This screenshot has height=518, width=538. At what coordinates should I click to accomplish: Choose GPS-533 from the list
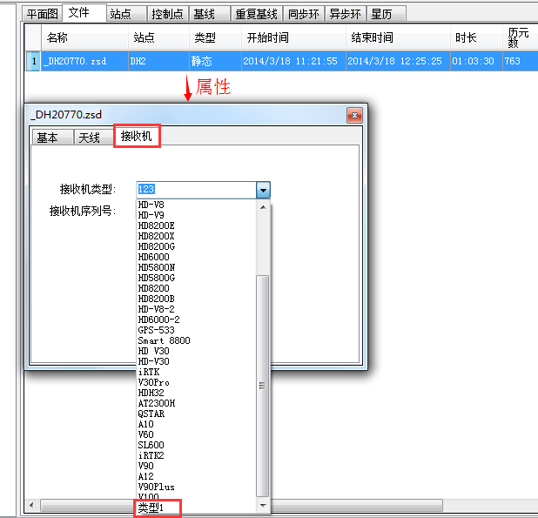point(196,330)
